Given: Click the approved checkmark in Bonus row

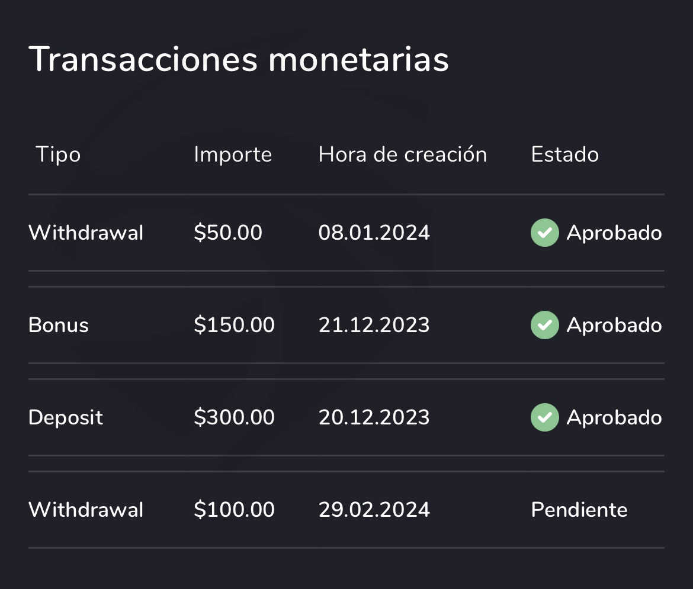Looking at the screenshot, I should 544,325.
